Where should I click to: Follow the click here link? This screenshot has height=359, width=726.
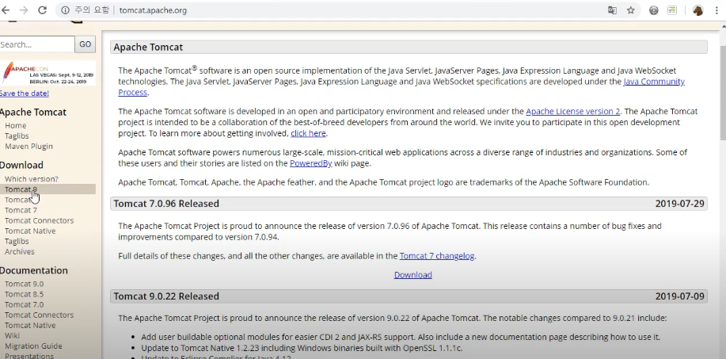308,133
